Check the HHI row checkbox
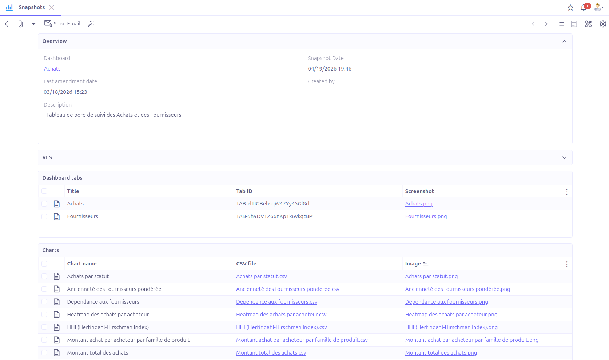 click(x=44, y=327)
